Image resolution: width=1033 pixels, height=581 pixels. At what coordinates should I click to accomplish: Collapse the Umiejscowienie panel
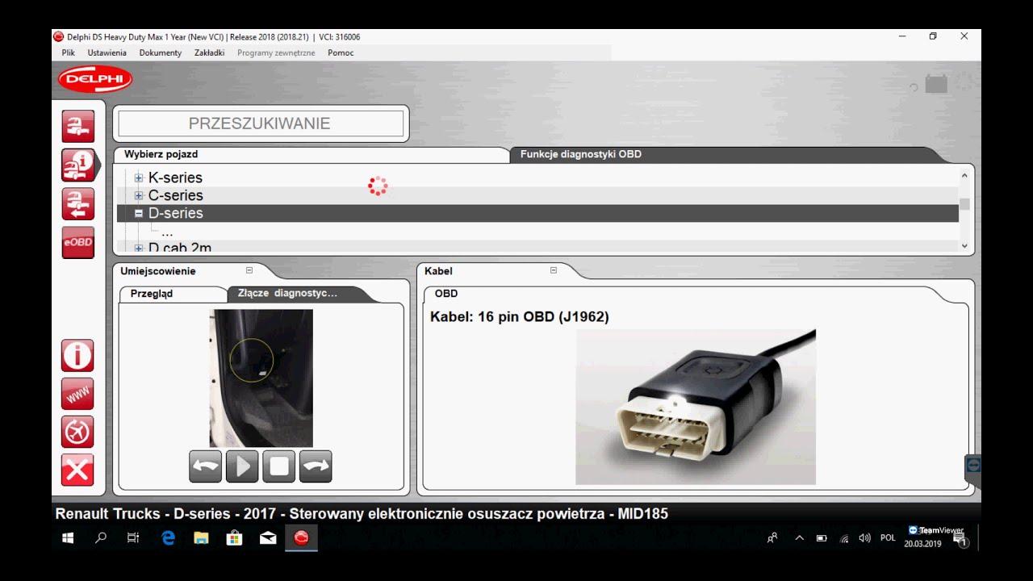coord(249,270)
